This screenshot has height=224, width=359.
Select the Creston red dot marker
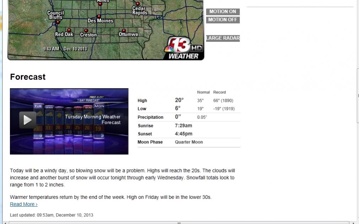(86, 31)
